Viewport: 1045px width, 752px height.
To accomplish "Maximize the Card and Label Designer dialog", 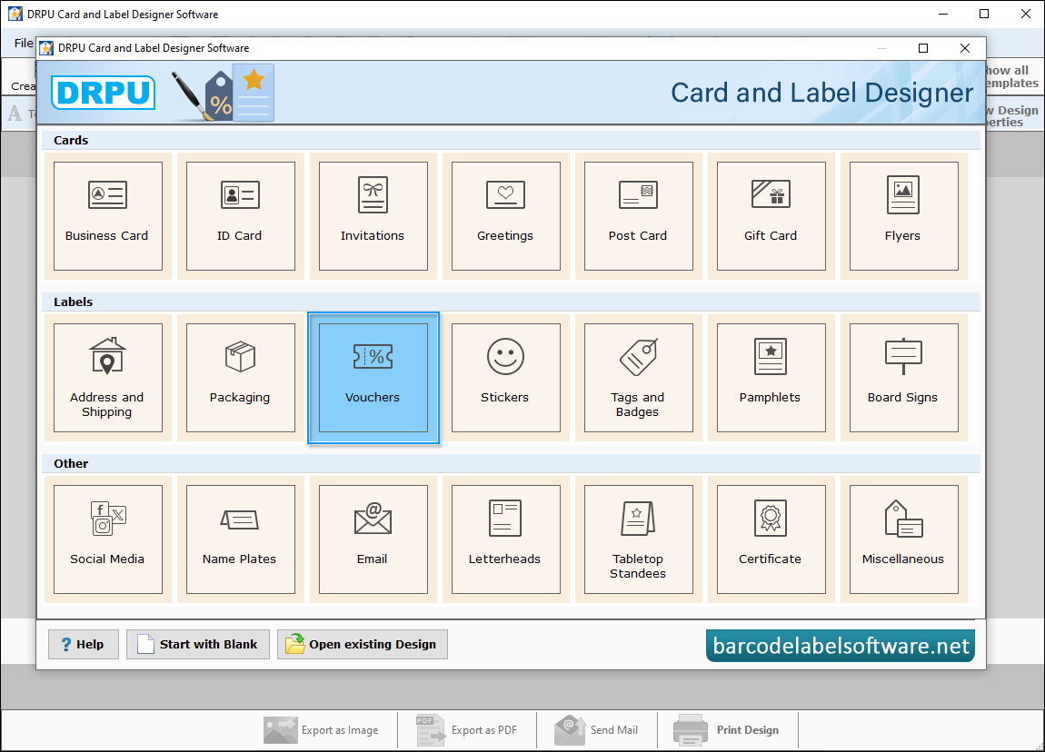I will 923,48.
